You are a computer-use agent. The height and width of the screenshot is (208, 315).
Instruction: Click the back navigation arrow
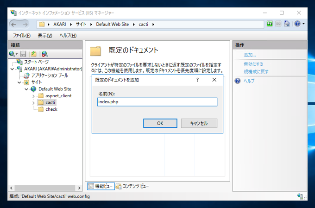(x=13, y=25)
